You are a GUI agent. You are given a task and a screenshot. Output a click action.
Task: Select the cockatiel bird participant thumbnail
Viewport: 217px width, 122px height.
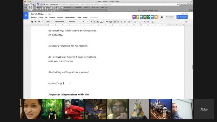[x=139, y=109]
